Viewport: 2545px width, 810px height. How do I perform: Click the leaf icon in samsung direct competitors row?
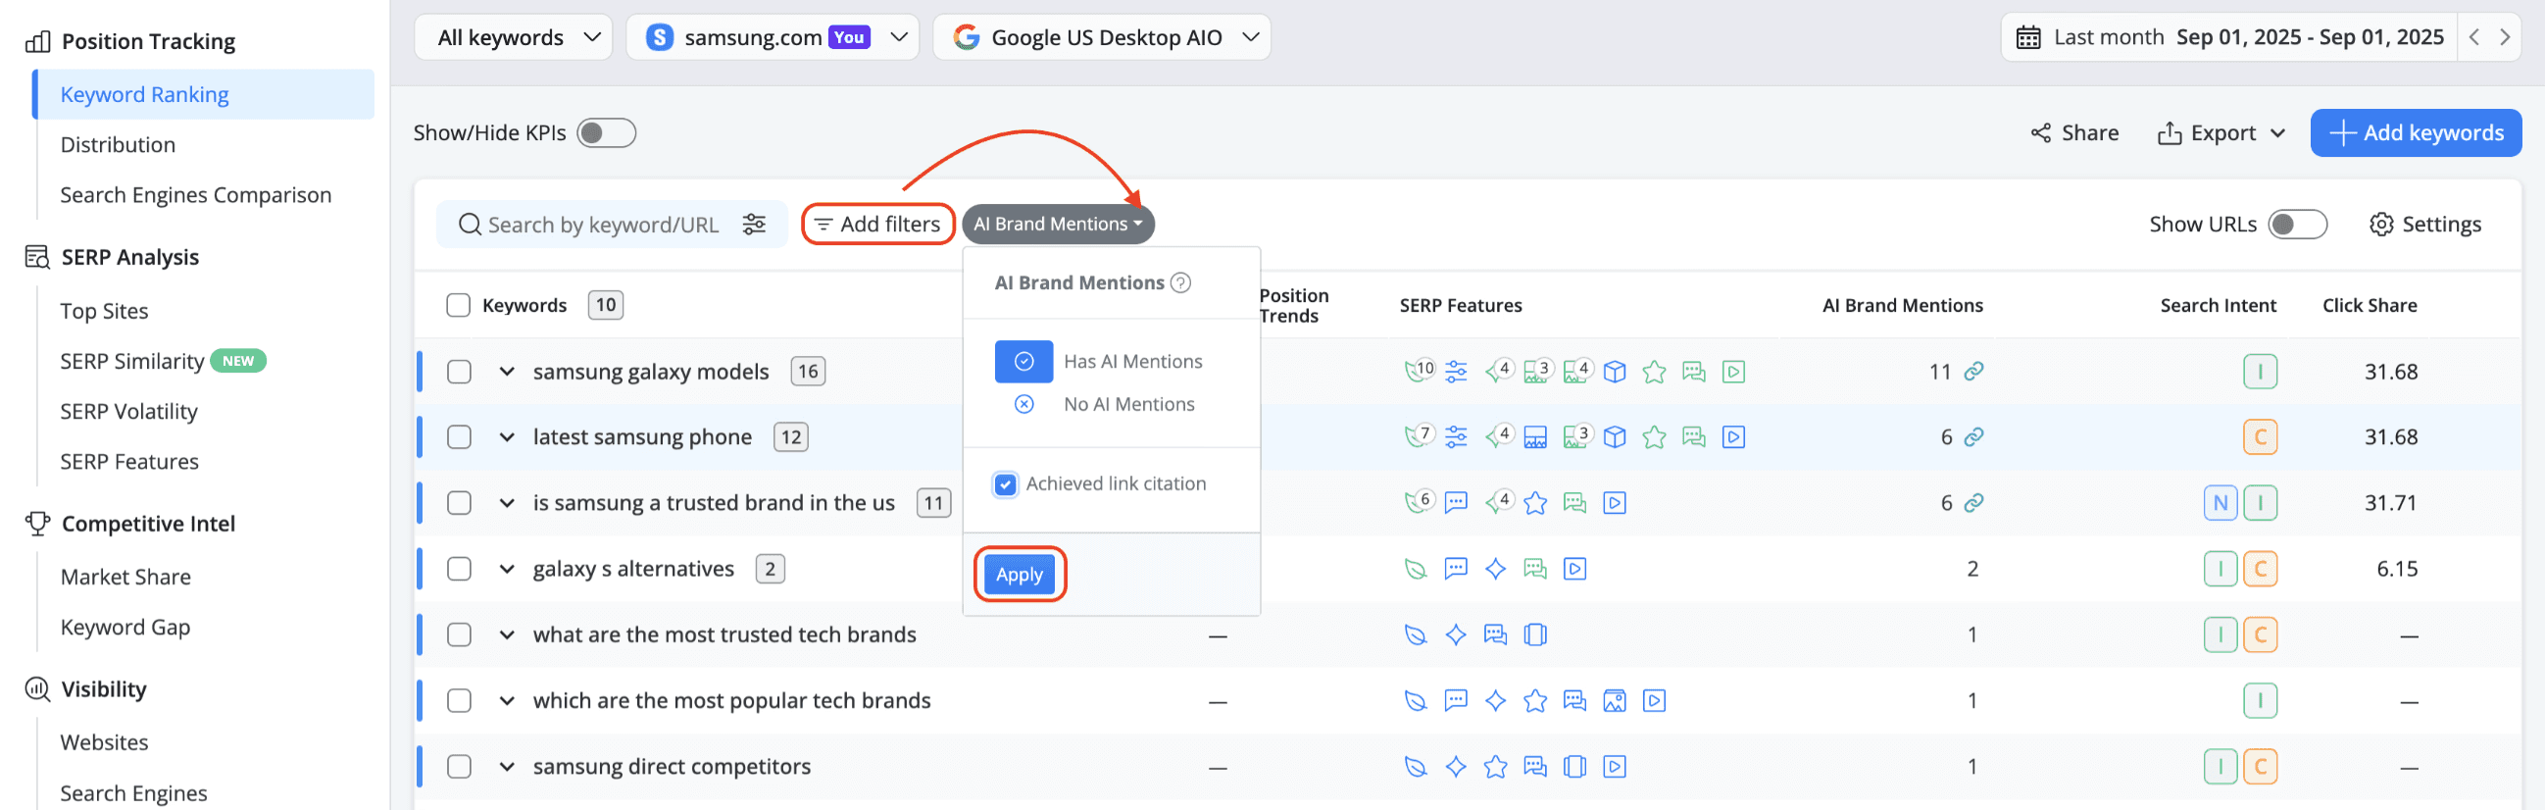1416,767
